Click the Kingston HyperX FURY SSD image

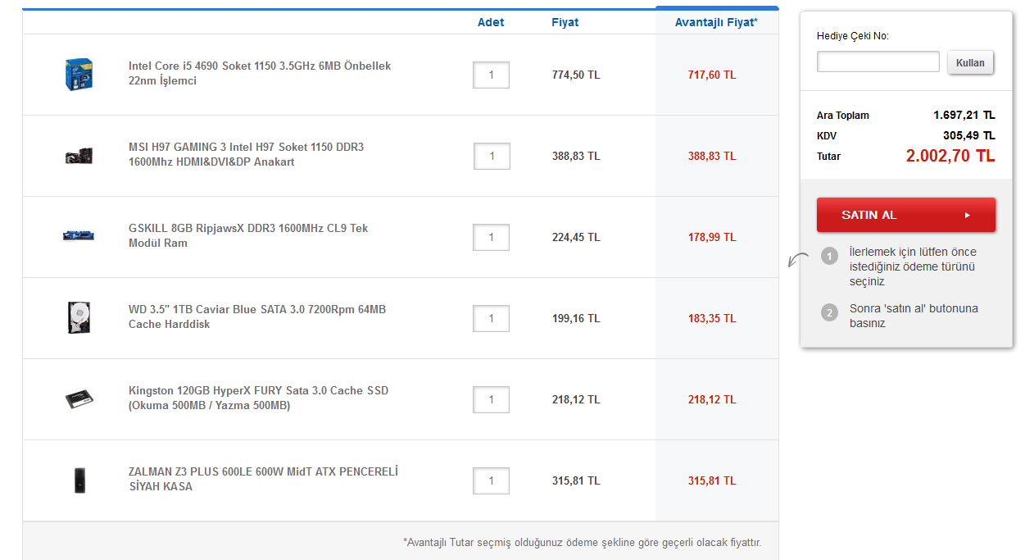[x=79, y=399]
